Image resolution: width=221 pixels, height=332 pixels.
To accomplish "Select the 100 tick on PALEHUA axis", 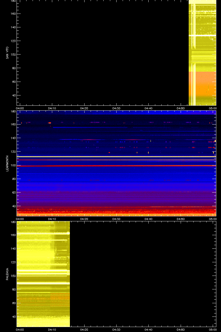I will [13, 276].
